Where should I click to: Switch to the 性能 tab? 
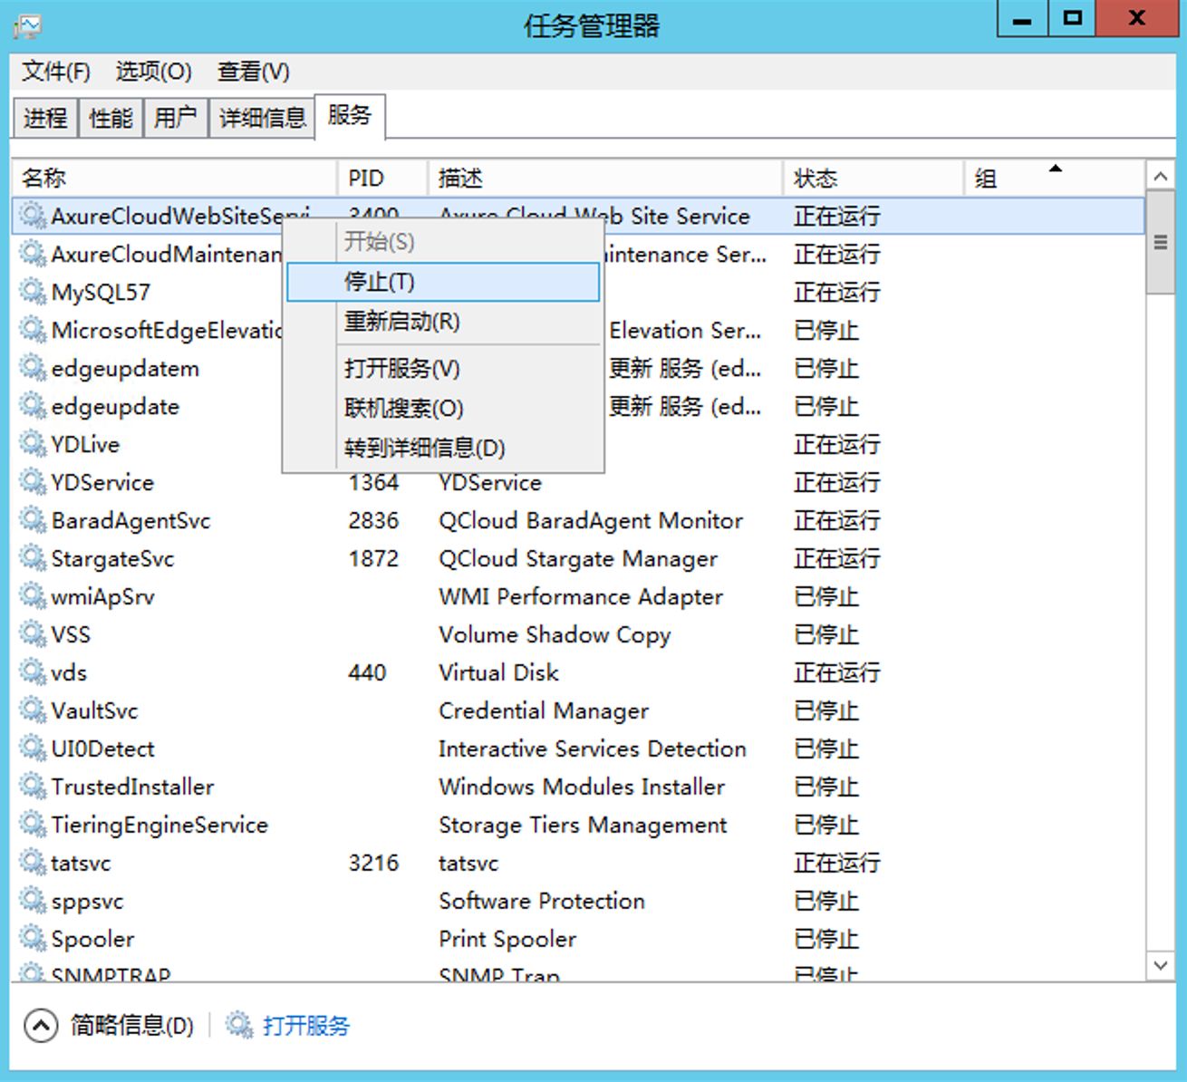(x=111, y=118)
